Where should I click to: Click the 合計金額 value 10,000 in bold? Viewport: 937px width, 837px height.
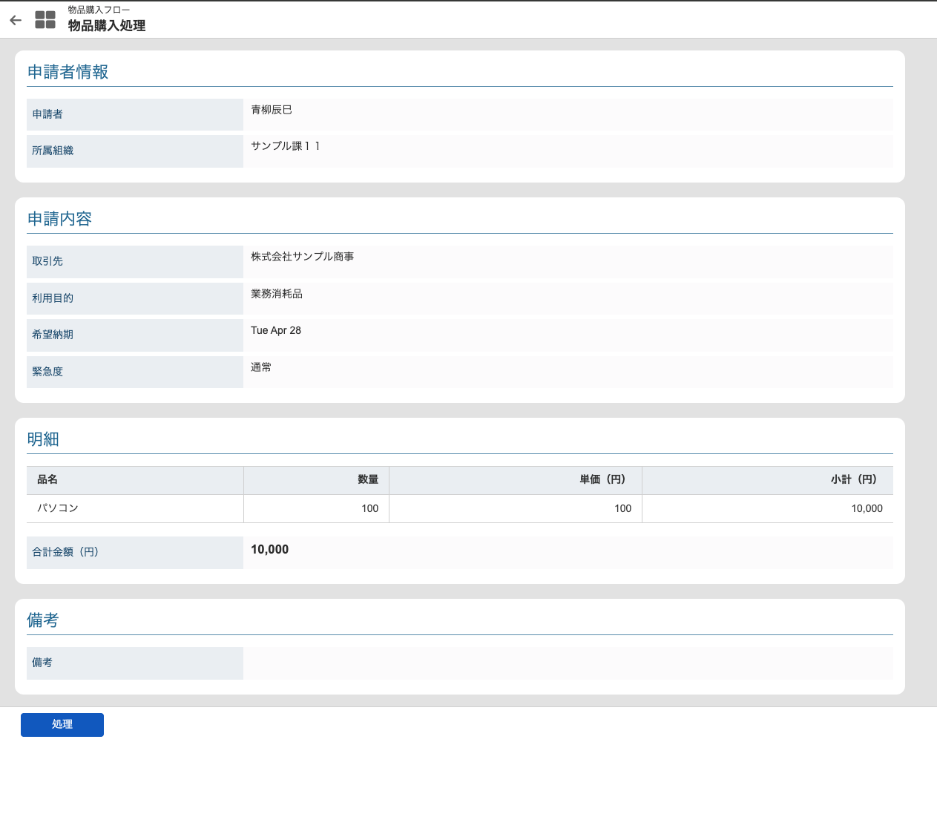pyautogui.click(x=270, y=550)
